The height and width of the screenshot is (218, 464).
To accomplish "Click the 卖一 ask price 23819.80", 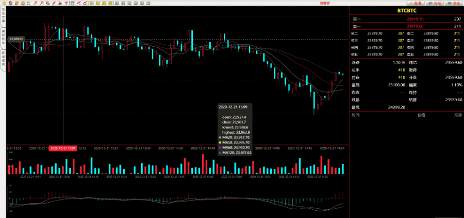I will [x=415, y=25].
